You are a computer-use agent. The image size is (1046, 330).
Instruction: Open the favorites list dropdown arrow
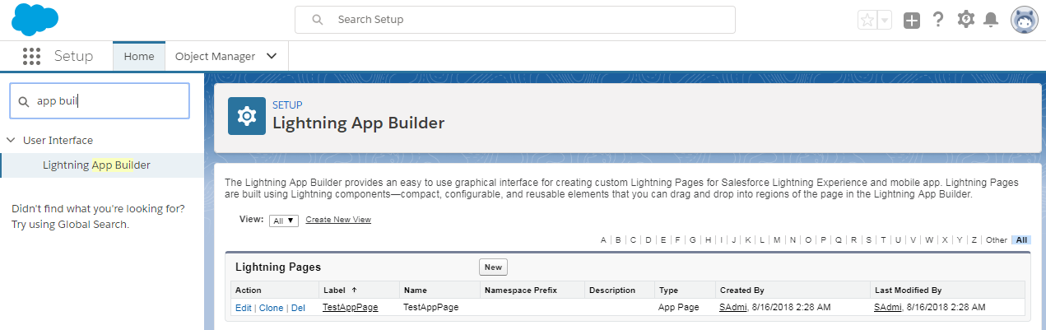pyautogui.click(x=885, y=21)
